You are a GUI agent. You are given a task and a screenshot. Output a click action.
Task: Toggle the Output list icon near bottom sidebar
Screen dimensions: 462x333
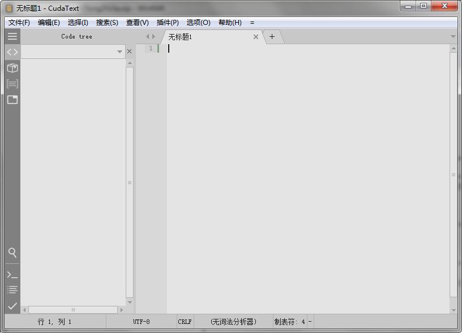click(x=12, y=289)
